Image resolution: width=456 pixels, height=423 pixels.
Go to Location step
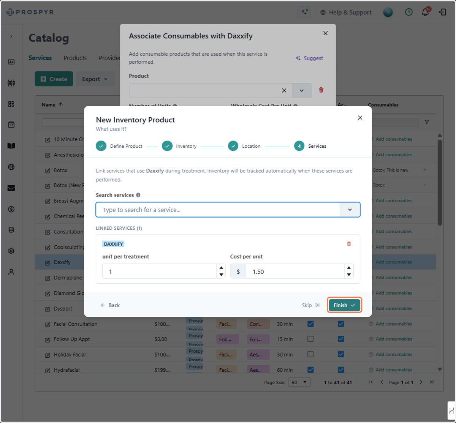(244, 146)
